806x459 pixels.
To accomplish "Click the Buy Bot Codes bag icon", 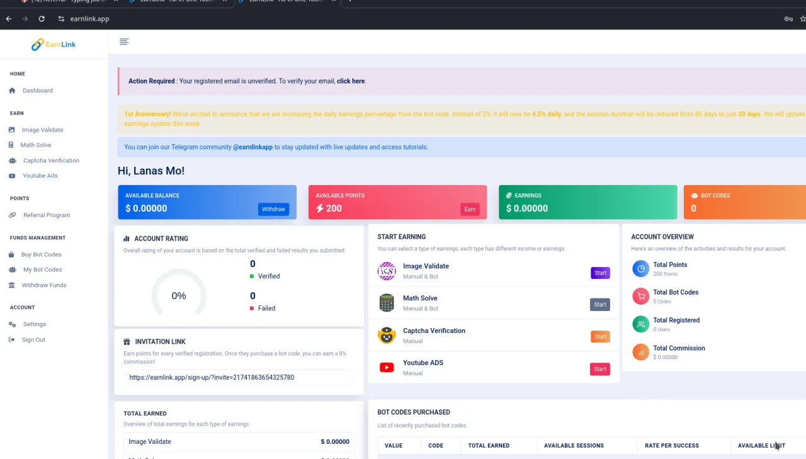I will [x=11, y=255].
